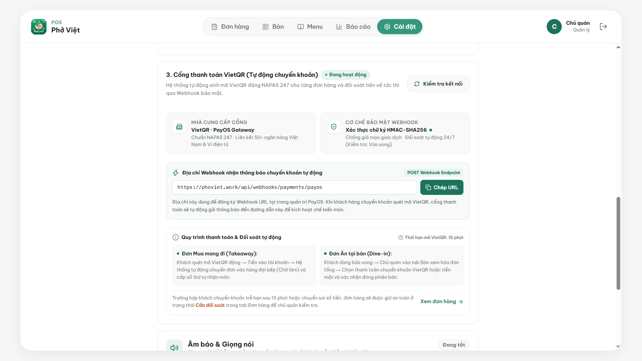Image resolution: width=642 pixels, height=361 pixels.
Task: Click the Đang tắt status badge
Action: pos(454,345)
